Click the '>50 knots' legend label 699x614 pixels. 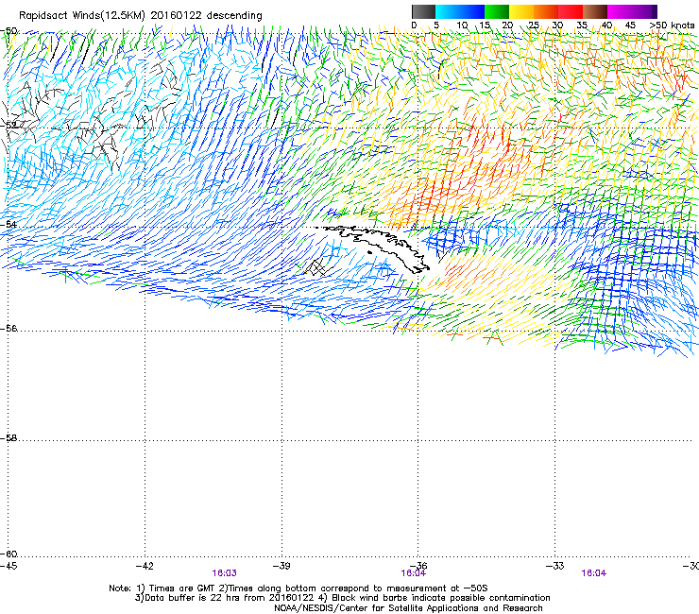coord(672,26)
